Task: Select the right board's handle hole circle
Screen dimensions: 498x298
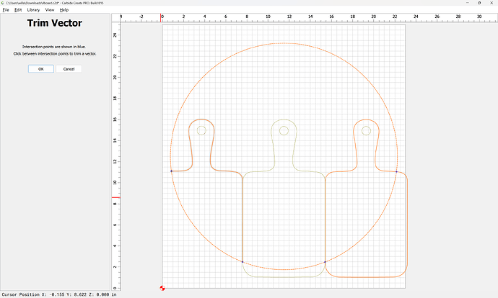Action: click(366, 130)
